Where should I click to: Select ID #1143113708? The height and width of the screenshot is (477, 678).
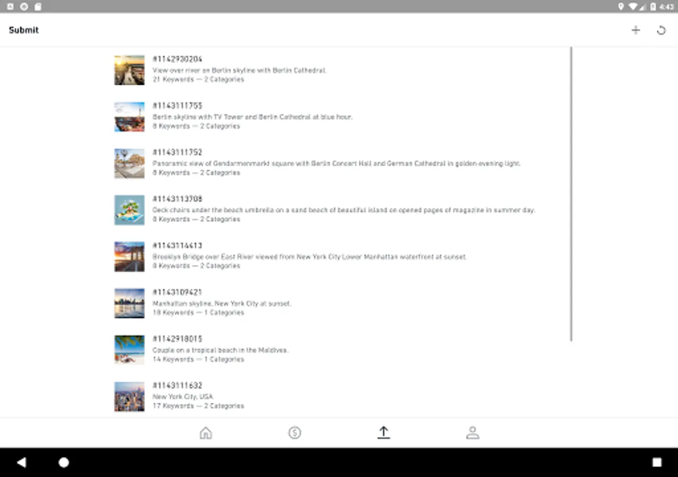click(177, 199)
